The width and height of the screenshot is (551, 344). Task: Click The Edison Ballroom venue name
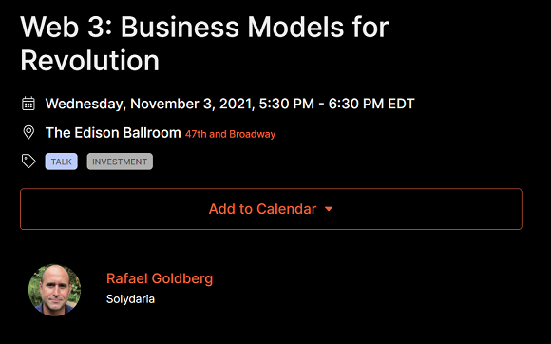click(113, 133)
